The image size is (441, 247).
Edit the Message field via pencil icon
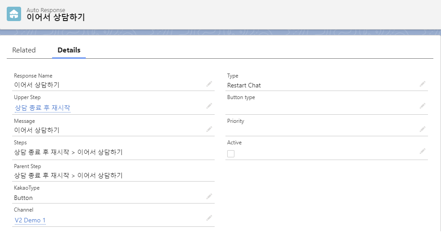click(209, 129)
